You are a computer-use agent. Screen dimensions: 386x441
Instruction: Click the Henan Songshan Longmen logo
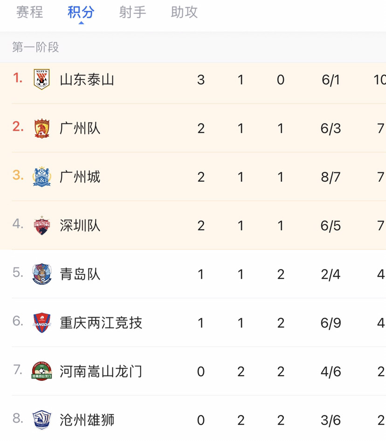[41, 371]
